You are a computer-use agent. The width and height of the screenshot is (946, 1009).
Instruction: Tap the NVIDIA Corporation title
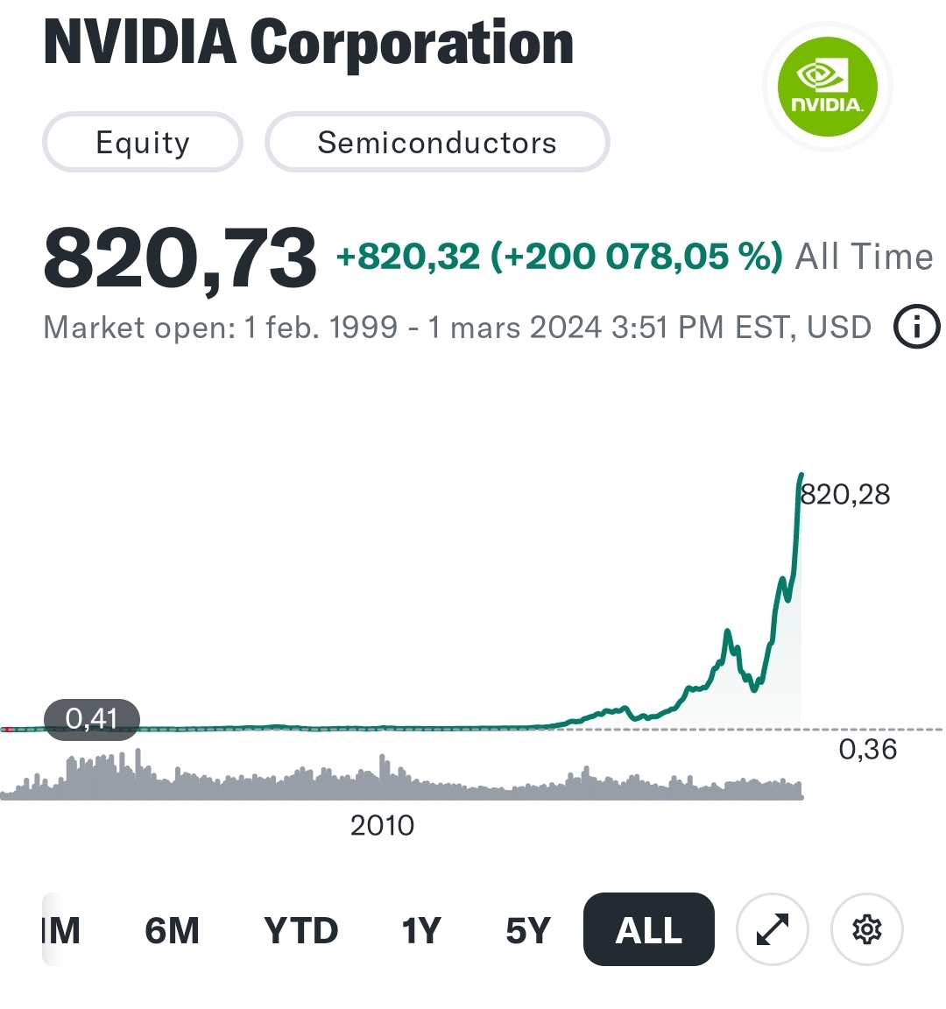click(x=308, y=42)
